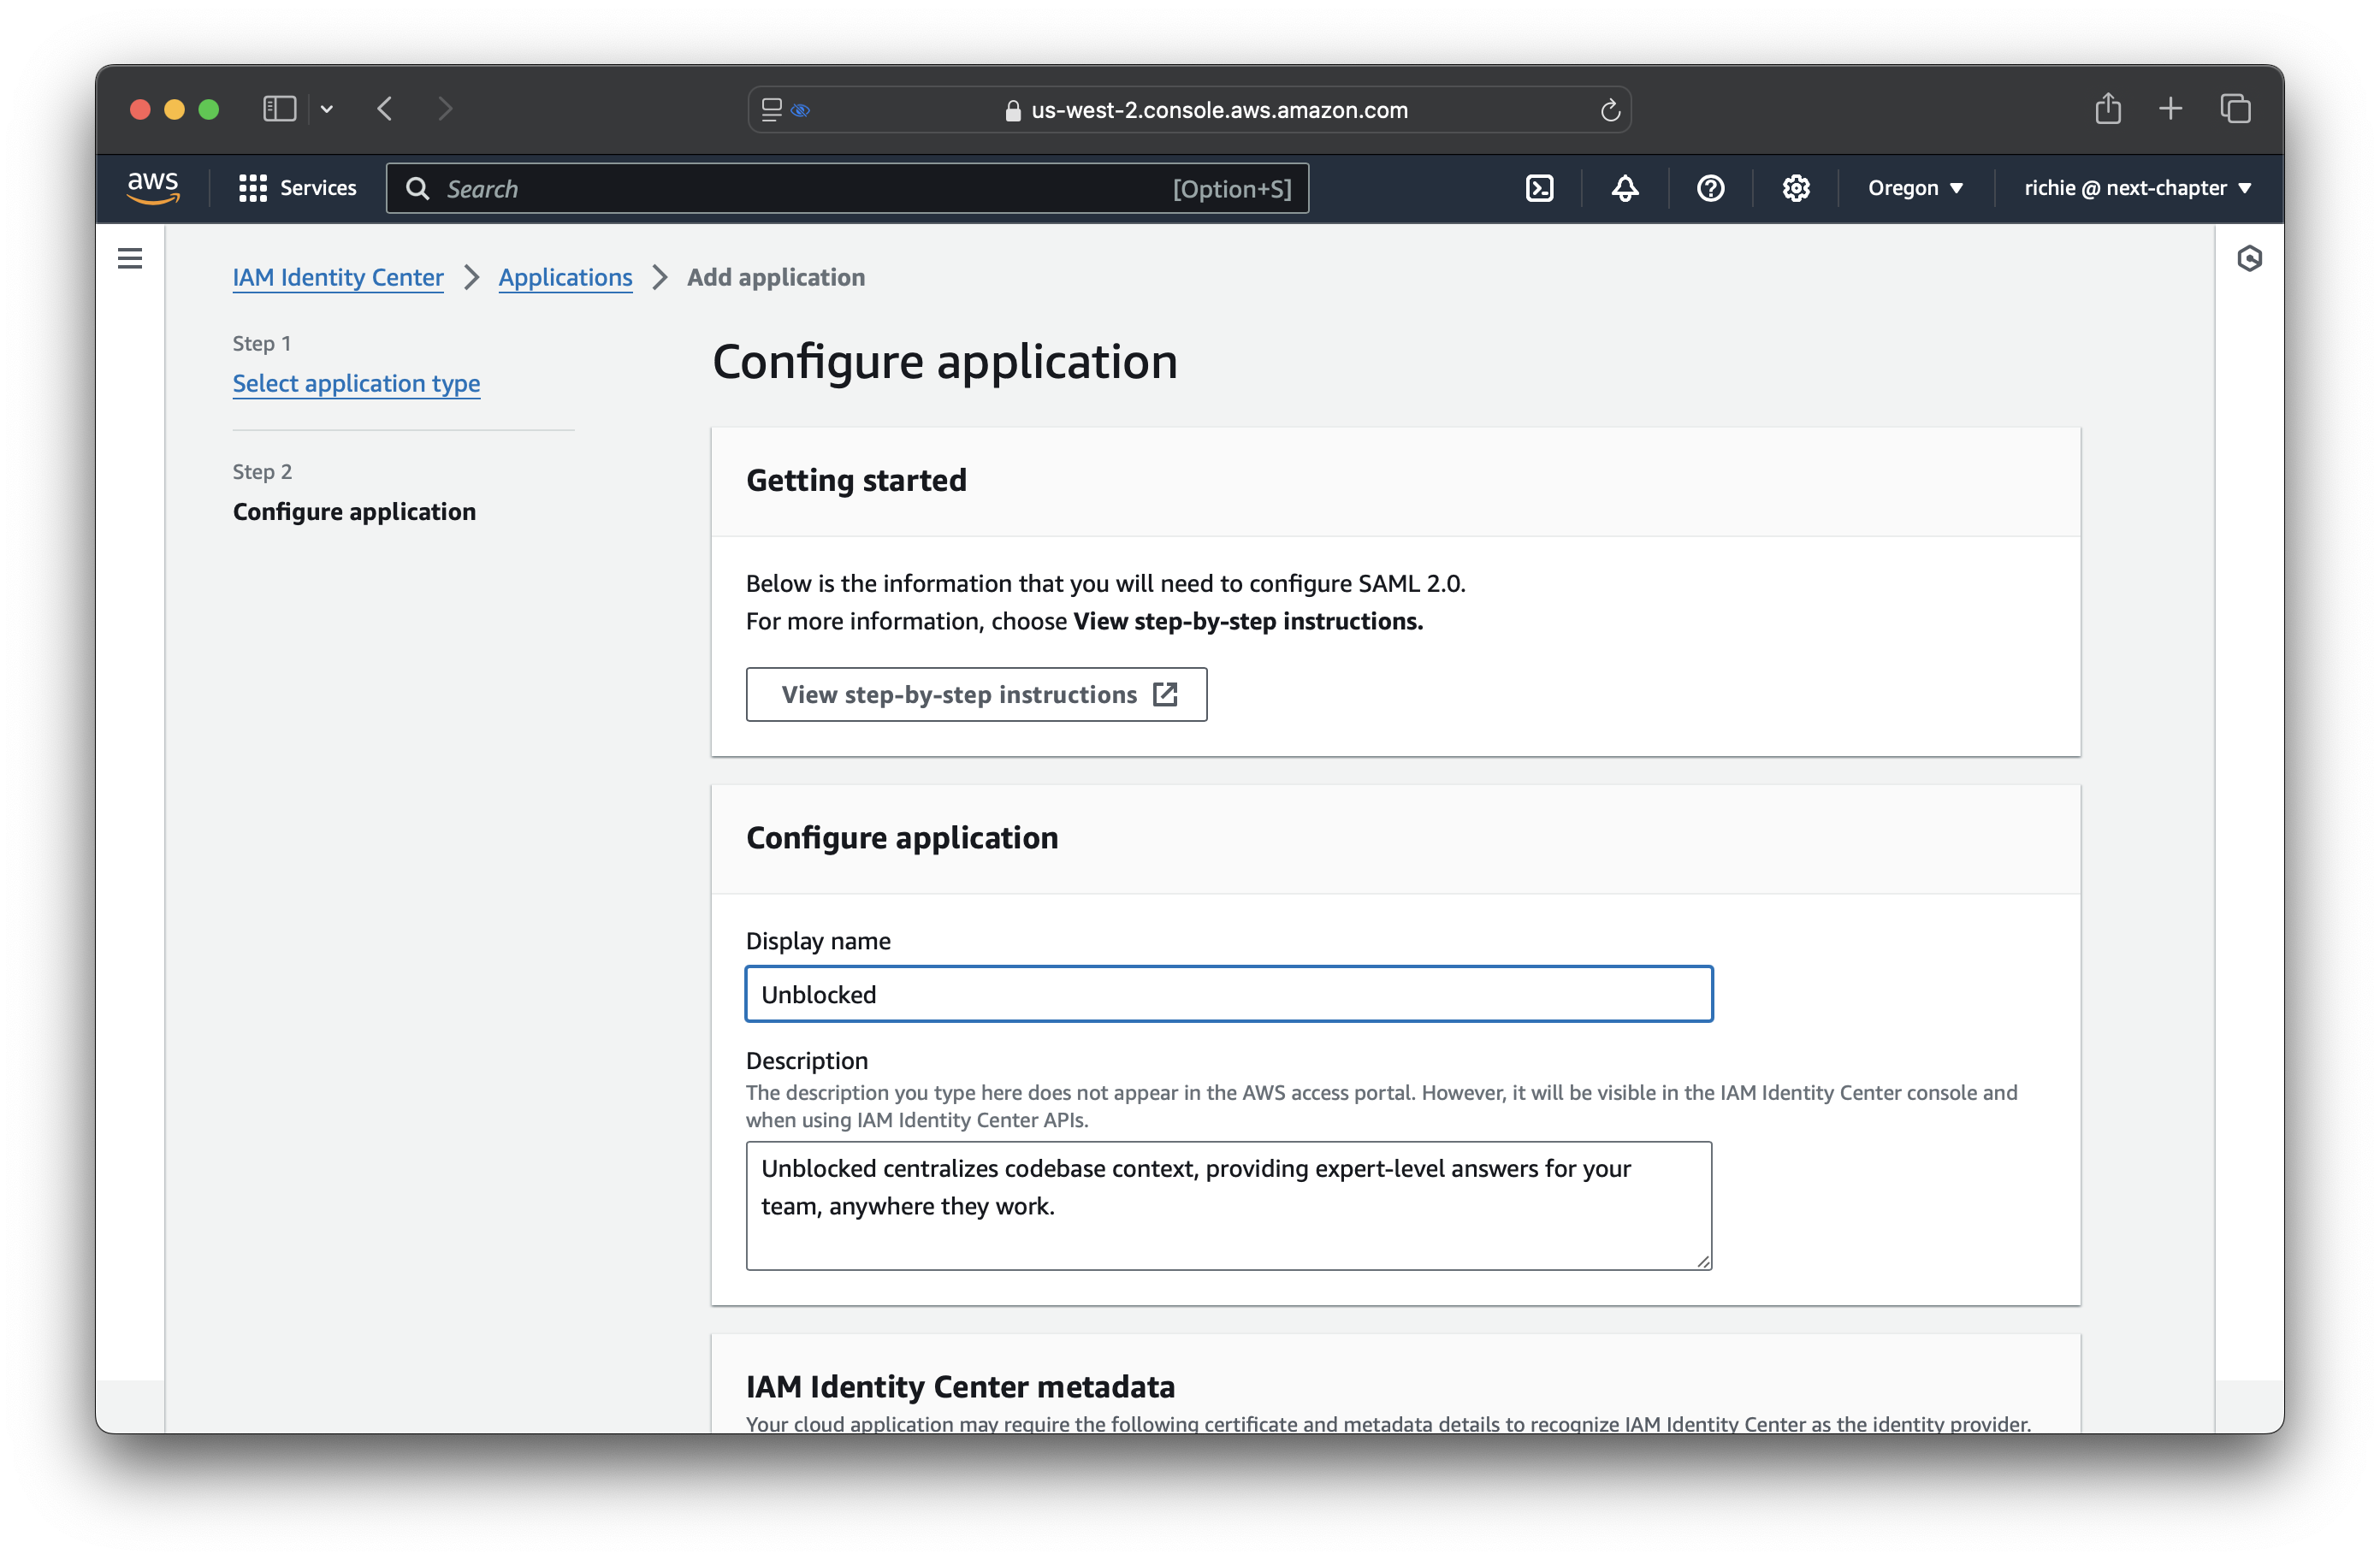
Task: Expand the Oregon region dropdown
Action: click(x=1915, y=188)
